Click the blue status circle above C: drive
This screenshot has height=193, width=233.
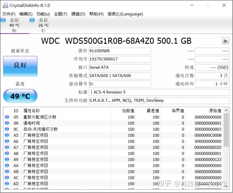coord(32,20)
